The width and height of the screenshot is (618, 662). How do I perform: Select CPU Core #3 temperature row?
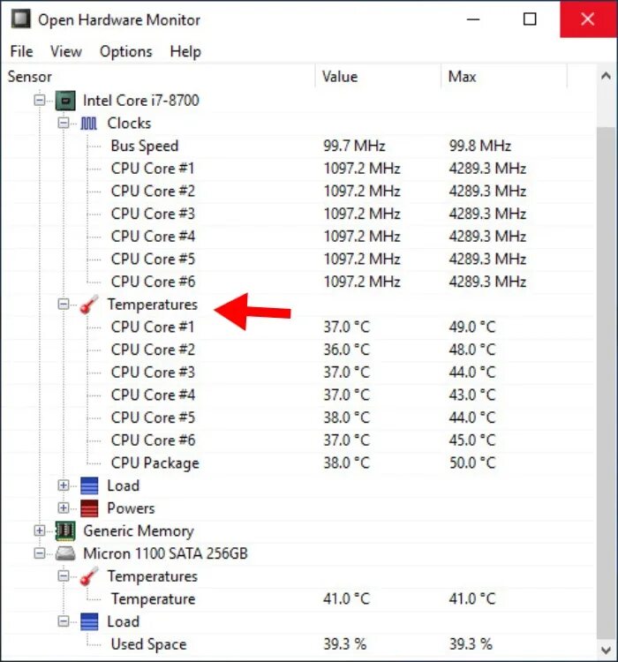pos(299,372)
